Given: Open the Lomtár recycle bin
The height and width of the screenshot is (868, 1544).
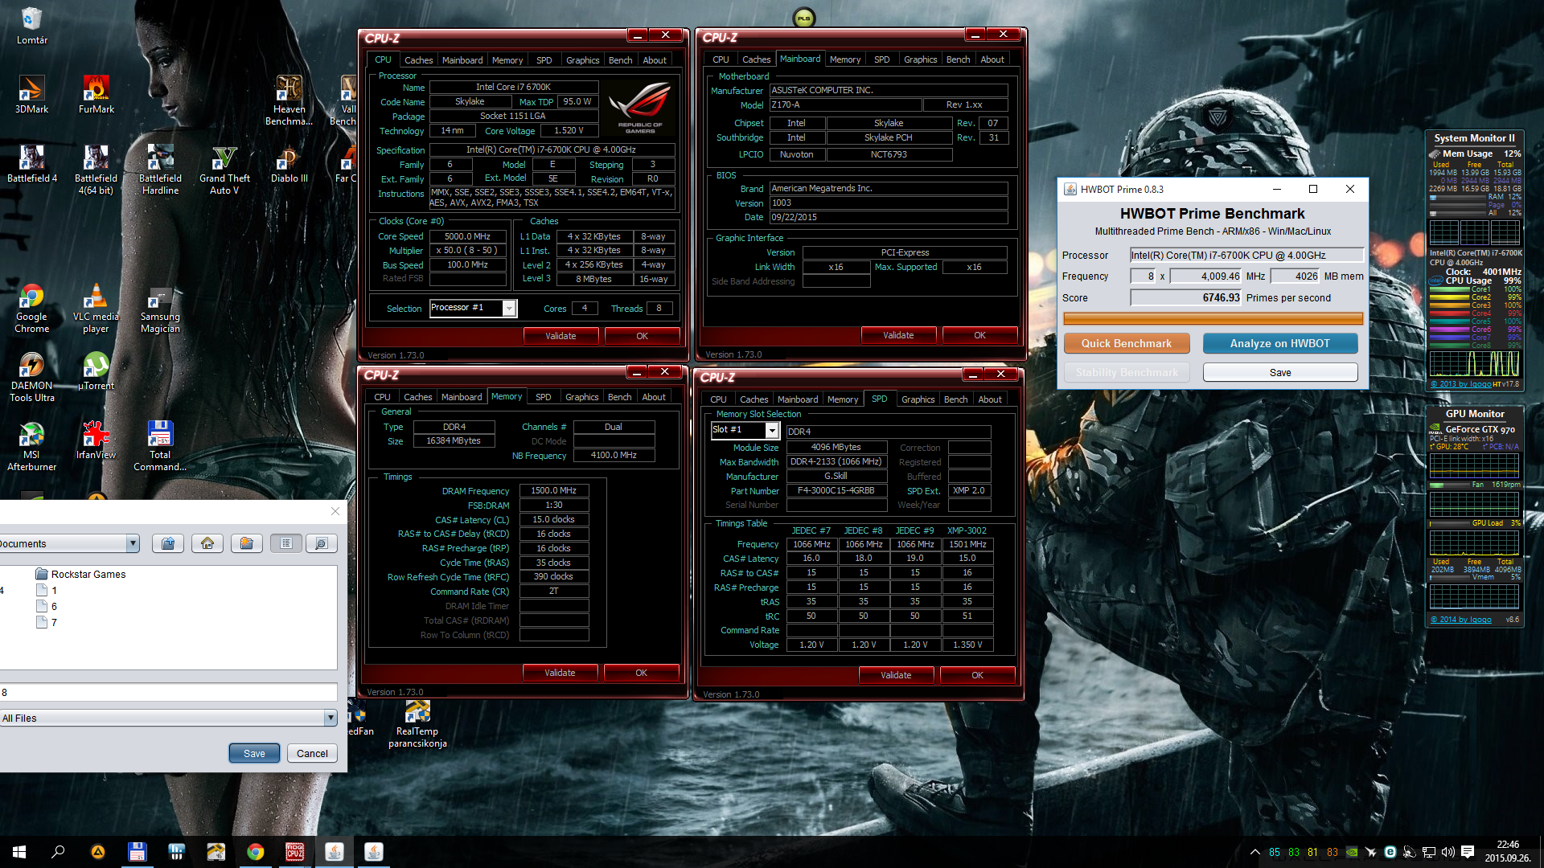Looking at the screenshot, I should coord(31,25).
